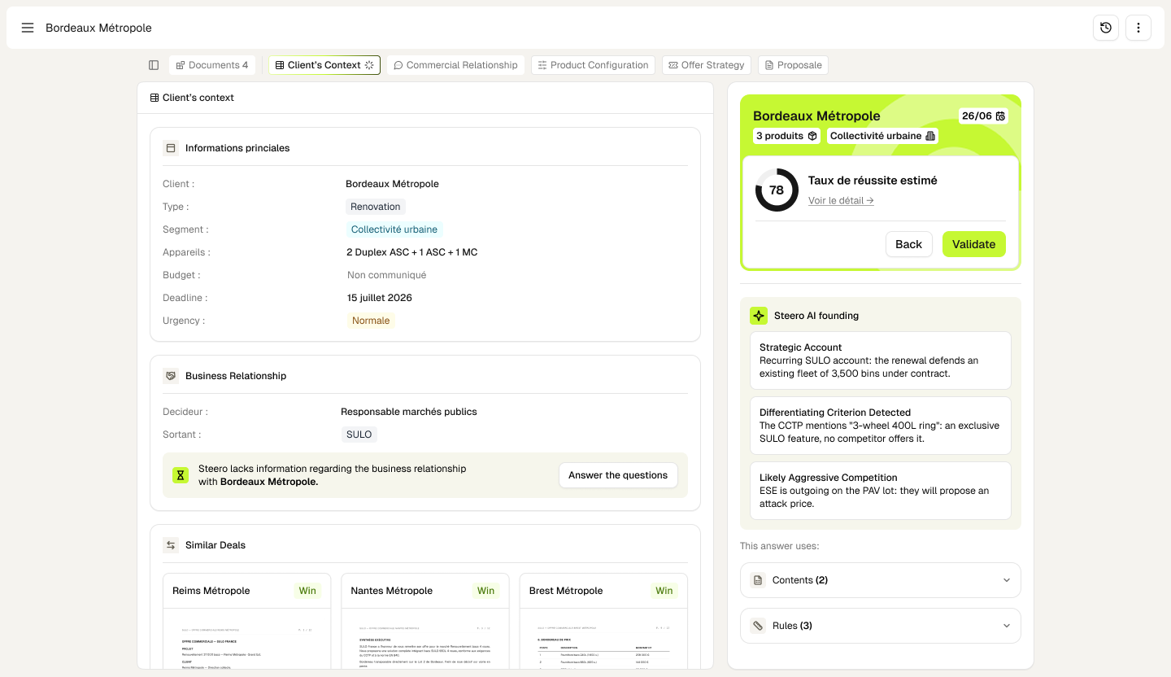This screenshot has height=677, width=1171.
Task: Click the Back button
Action: point(908,244)
